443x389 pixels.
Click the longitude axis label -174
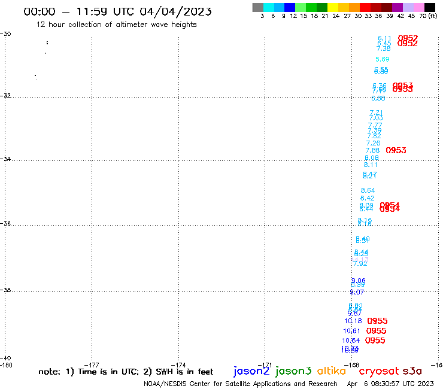click(x=178, y=365)
